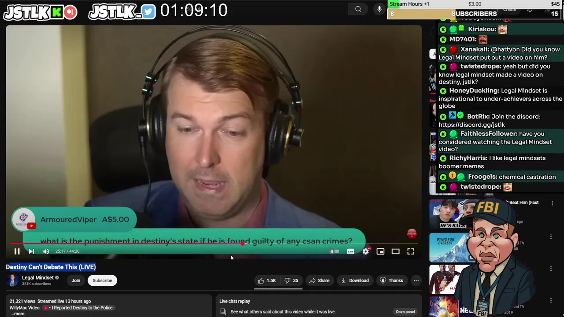Click the discord.gg/jstlk link in chat
Image resolution: width=564 pixels, height=317 pixels.
[x=472, y=125]
